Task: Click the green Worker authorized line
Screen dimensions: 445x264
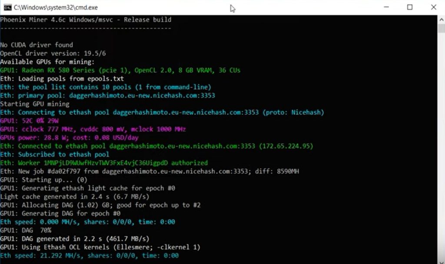Action: (x=104, y=163)
